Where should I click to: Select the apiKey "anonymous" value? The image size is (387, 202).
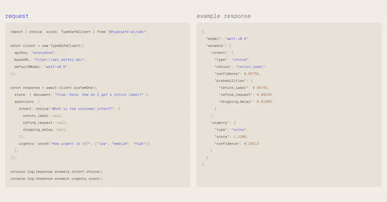[x=43, y=53]
